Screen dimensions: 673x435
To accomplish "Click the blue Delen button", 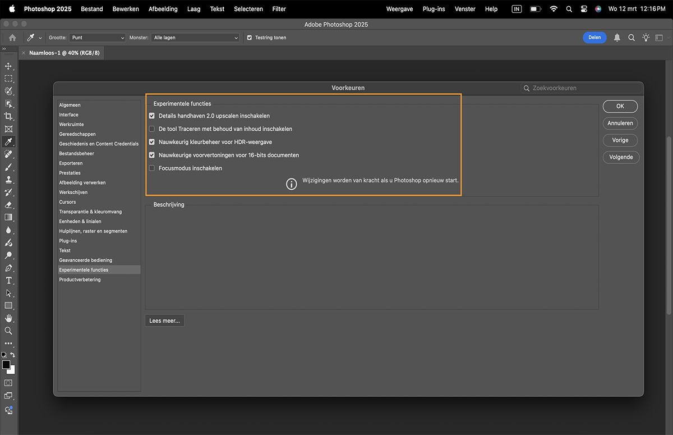I will [x=594, y=38].
